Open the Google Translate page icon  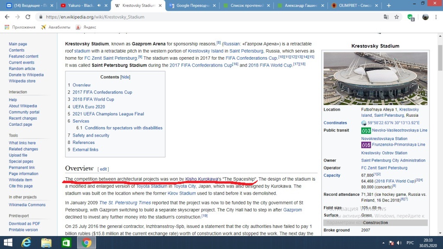pos(386,17)
